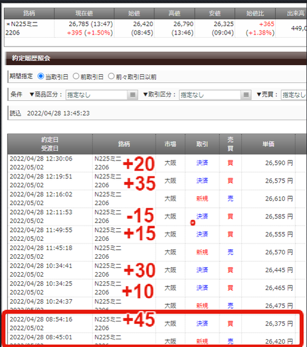The height and width of the screenshot is (347, 307).
Task: Open the 取引区分 dropdown list button
Action: pos(246,95)
